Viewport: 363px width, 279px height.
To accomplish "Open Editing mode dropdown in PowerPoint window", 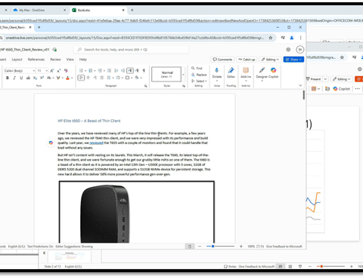I will pos(341,79).
